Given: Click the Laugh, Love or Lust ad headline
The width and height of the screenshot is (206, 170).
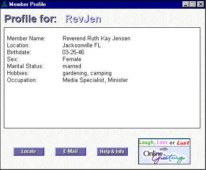Looking at the screenshot, I should (x=164, y=143).
